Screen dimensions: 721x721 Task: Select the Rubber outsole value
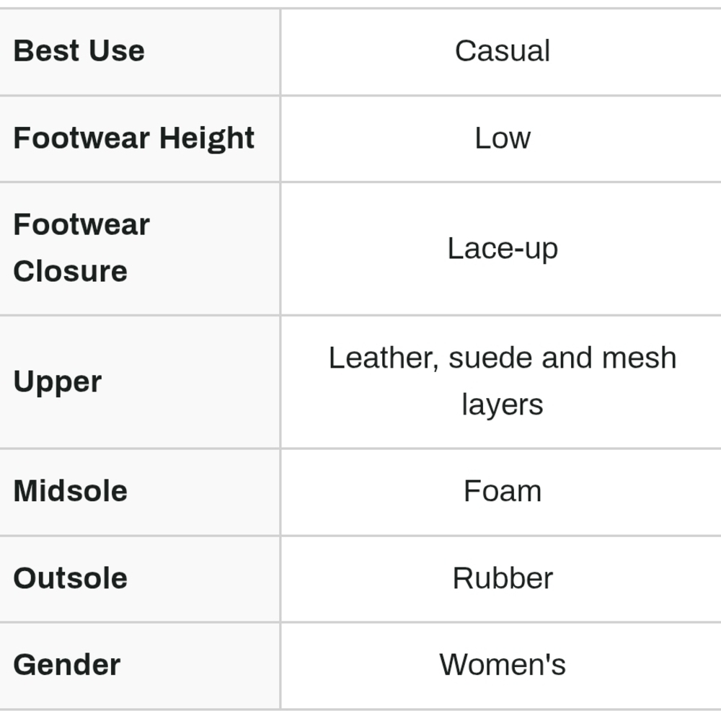point(502,578)
